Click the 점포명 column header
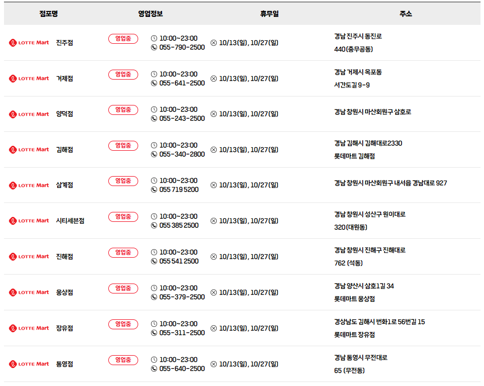Screen dimensions: 484x386 [49, 13]
